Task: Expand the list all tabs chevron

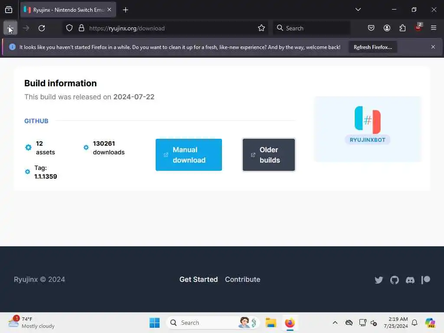Action: pyautogui.click(x=358, y=10)
